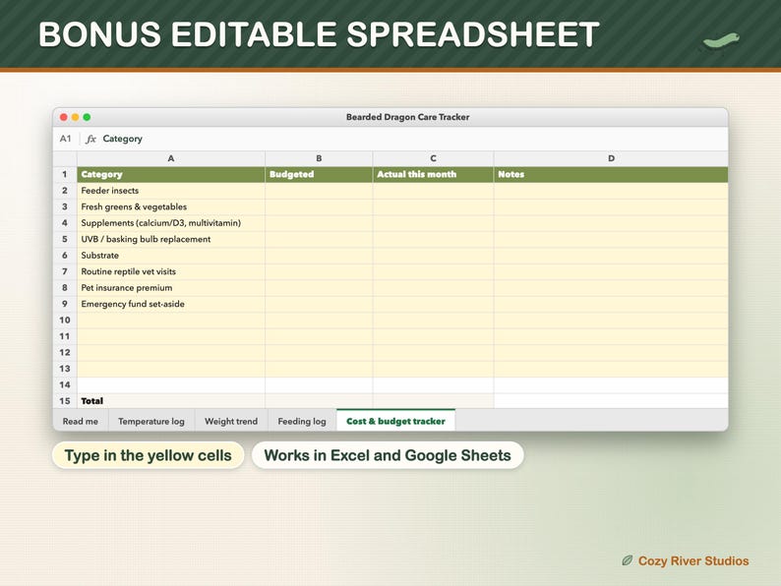Click row header 15

(65, 401)
